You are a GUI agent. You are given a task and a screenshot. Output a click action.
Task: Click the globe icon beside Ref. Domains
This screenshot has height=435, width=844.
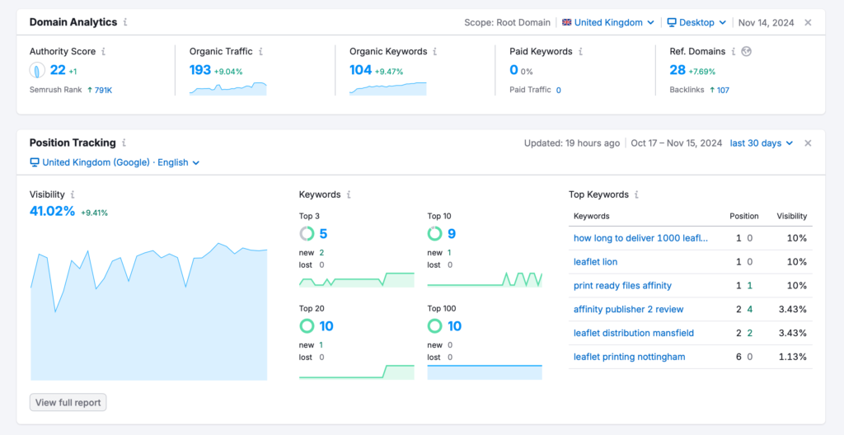[746, 52]
